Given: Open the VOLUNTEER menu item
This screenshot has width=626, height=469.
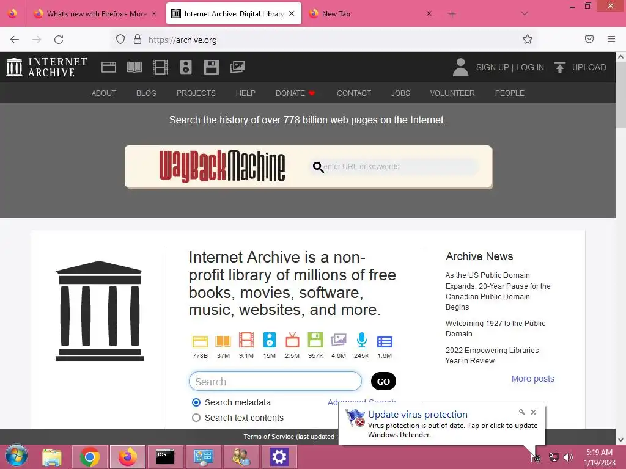Looking at the screenshot, I should tap(452, 93).
